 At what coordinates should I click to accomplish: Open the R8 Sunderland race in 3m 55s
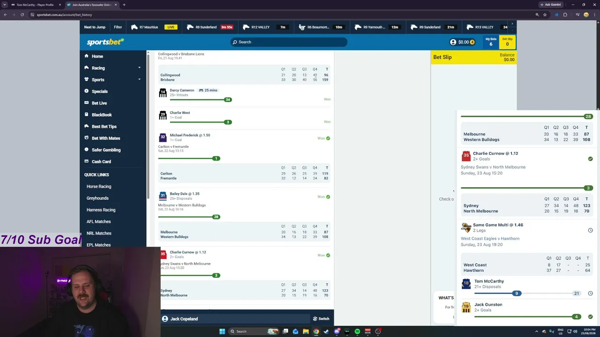[x=210, y=27]
